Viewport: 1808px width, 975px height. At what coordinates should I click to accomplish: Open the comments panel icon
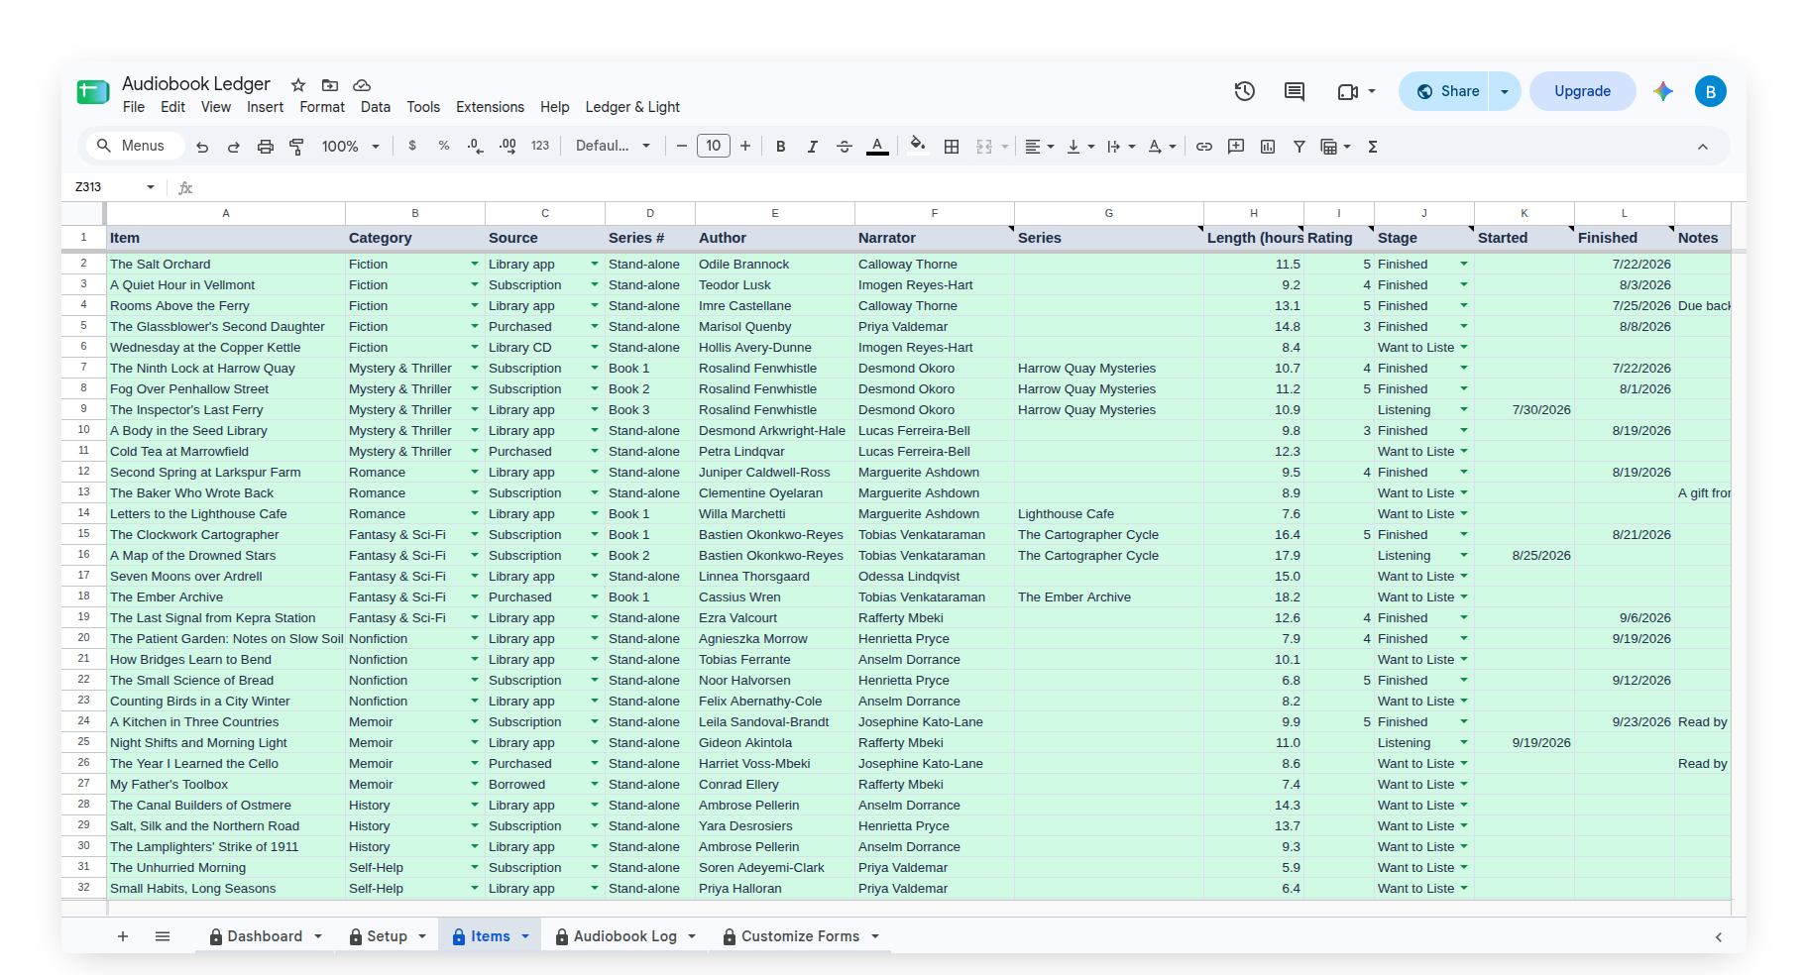pyautogui.click(x=1295, y=91)
